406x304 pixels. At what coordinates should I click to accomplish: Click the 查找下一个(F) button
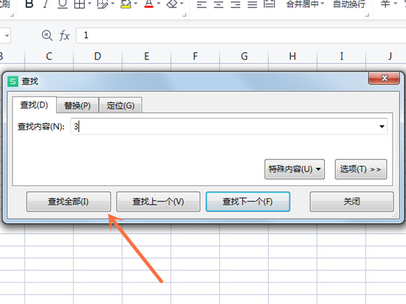point(248,201)
